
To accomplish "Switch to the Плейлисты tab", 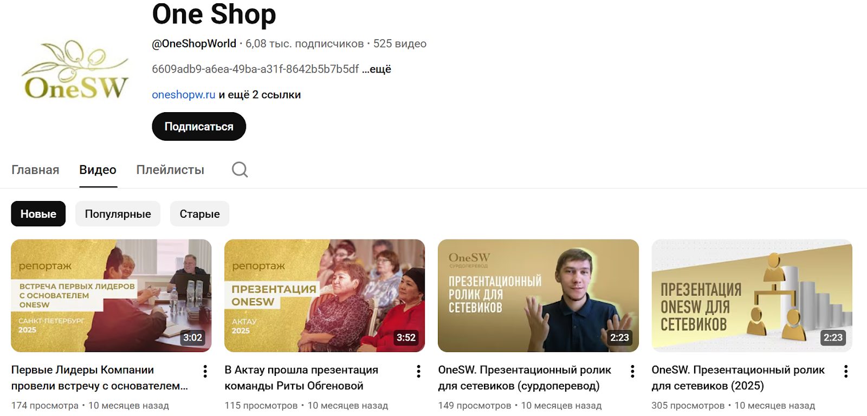I will [170, 170].
